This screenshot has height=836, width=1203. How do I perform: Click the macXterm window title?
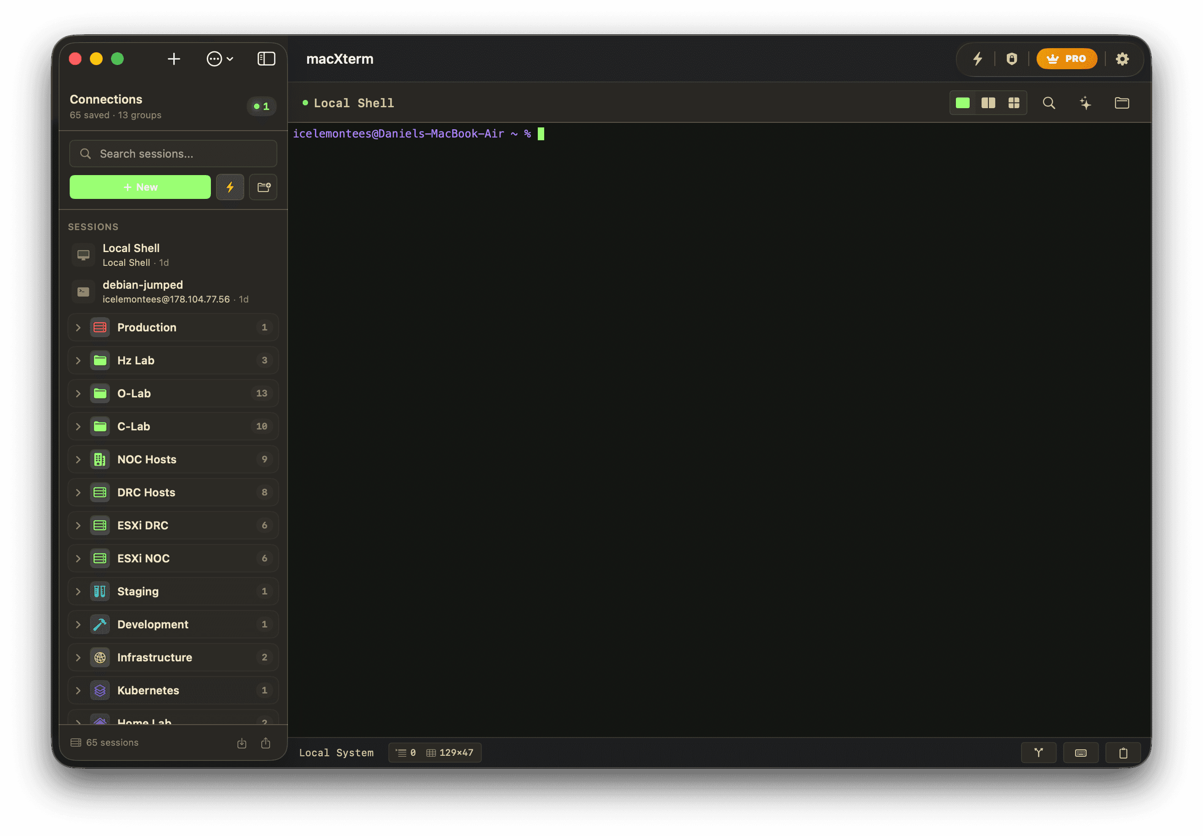[340, 59]
